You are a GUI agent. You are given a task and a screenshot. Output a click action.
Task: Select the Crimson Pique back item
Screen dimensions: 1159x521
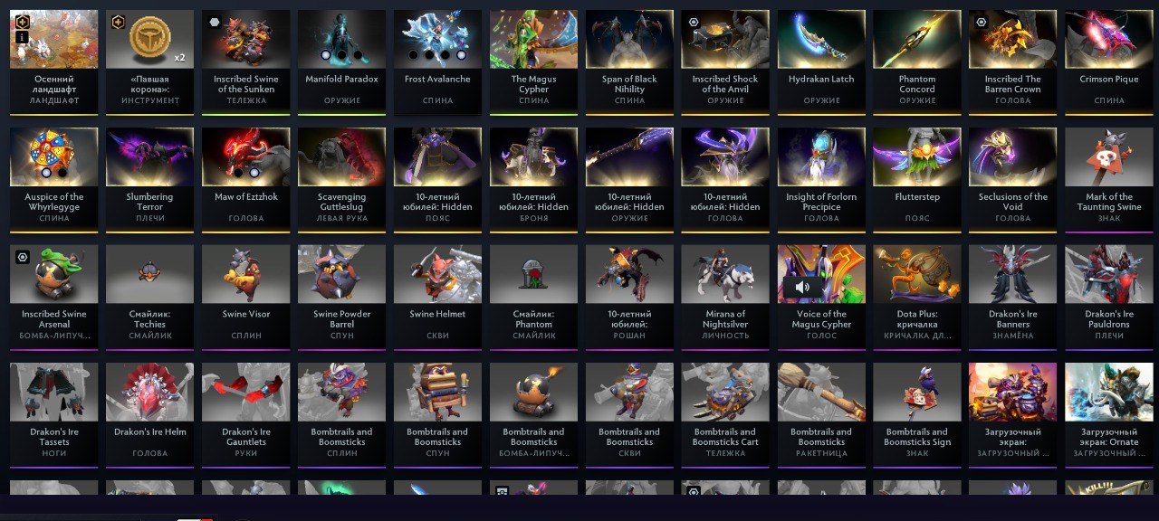coord(1109,60)
